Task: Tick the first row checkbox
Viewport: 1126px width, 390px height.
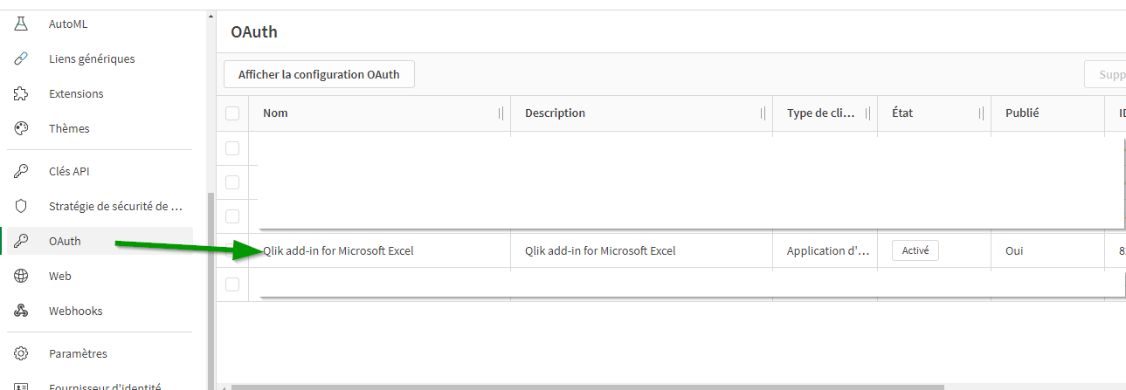Action: (x=232, y=148)
